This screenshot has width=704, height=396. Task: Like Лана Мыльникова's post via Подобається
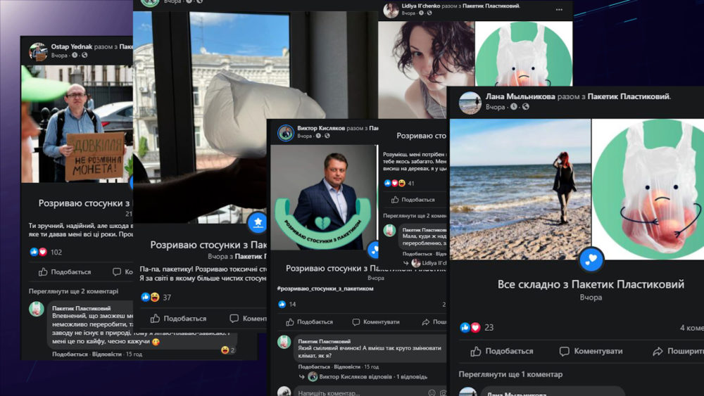click(502, 351)
